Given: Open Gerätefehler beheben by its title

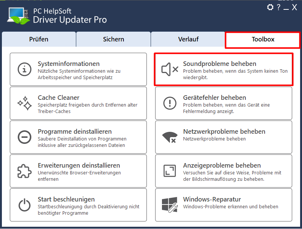Looking at the screenshot, I should (214, 98).
